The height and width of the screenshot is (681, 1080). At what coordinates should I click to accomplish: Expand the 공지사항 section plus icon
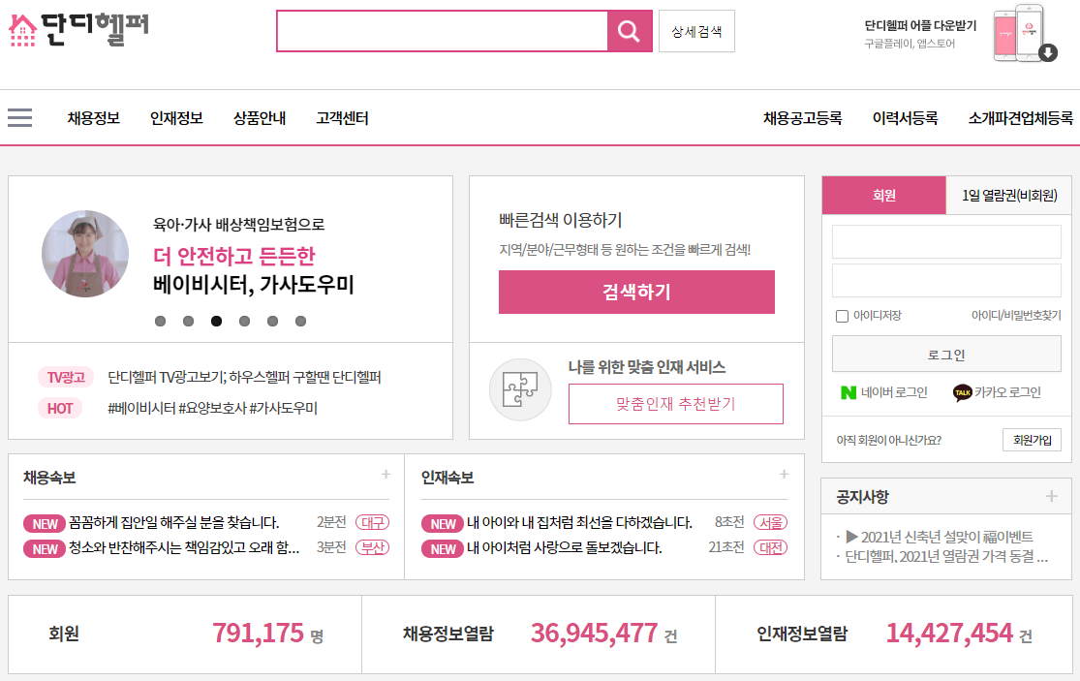point(1051,496)
